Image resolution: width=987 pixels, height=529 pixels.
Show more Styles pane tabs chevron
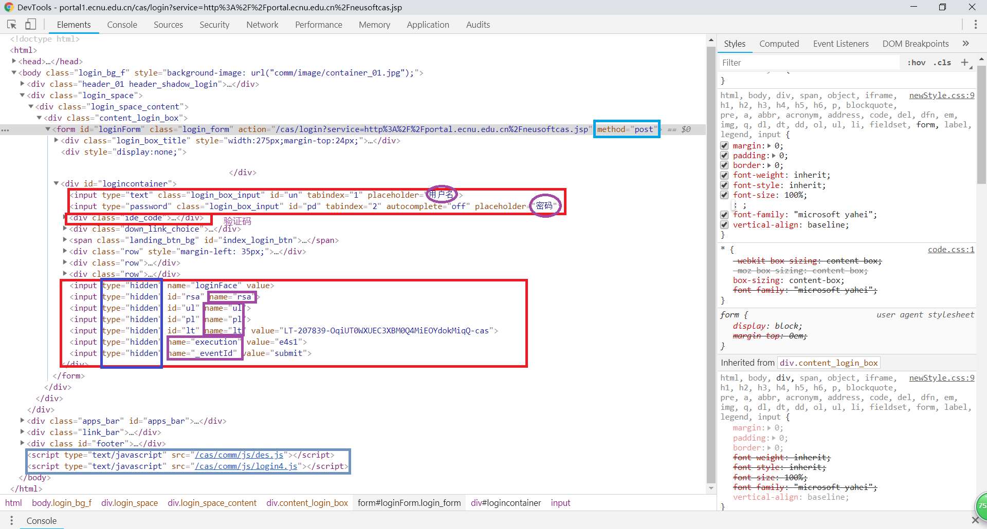(x=965, y=44)
